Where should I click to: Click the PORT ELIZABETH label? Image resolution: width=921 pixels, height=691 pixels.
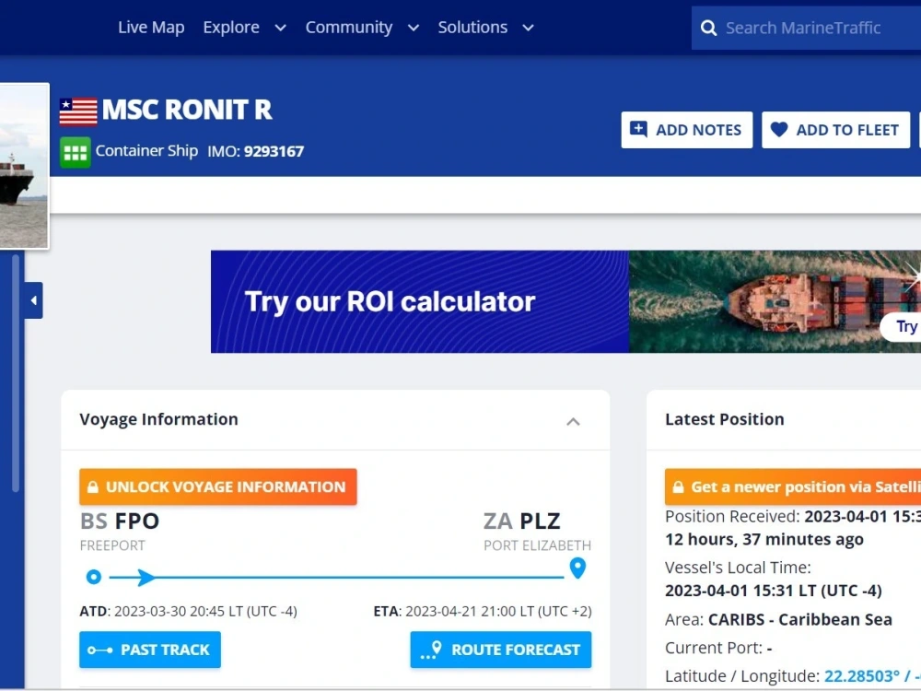click(x=538, y=545)
